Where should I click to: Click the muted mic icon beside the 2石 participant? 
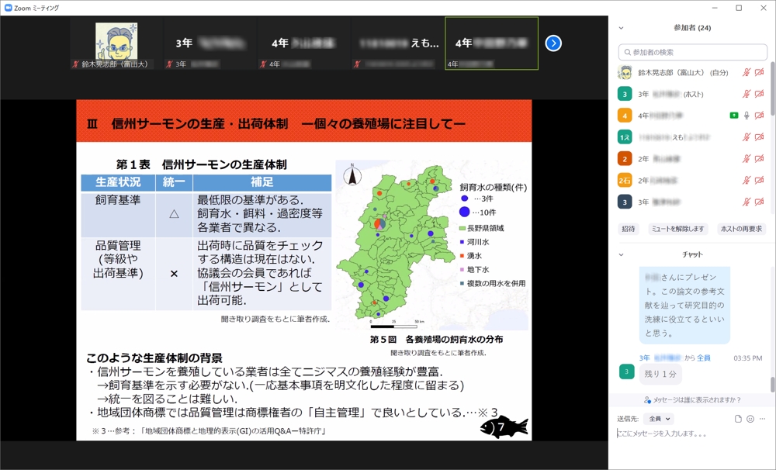pyautogui.click(x=747, y=180)
